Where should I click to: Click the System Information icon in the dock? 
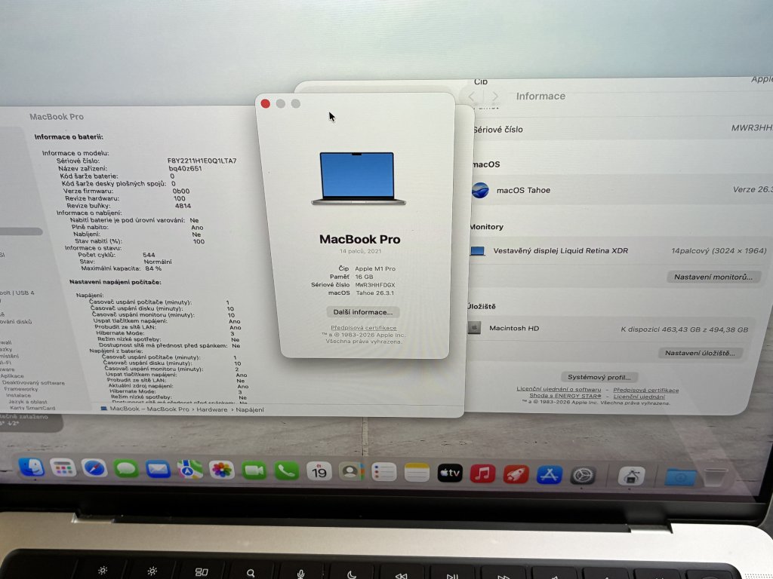(632, 476)
